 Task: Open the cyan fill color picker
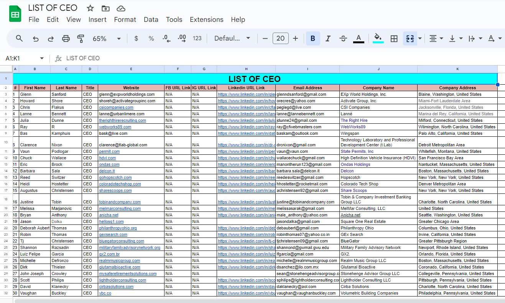[378, 38]
